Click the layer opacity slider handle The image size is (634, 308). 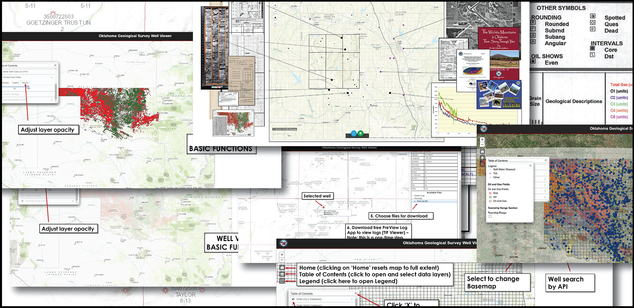[28, 87]
